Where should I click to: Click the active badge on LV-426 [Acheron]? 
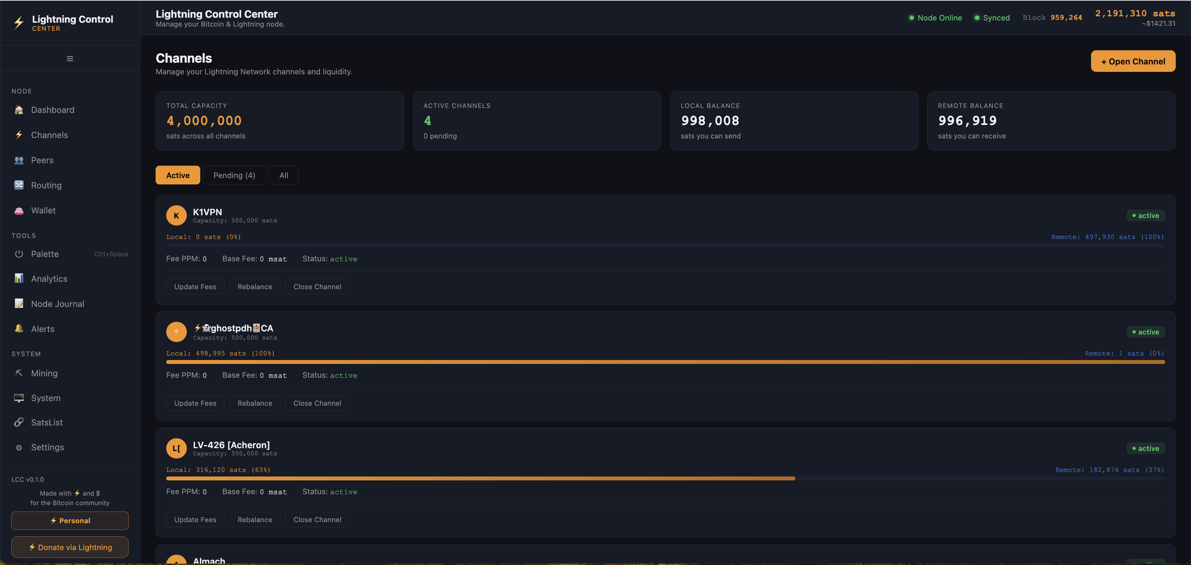click(x=1145, y=448)
